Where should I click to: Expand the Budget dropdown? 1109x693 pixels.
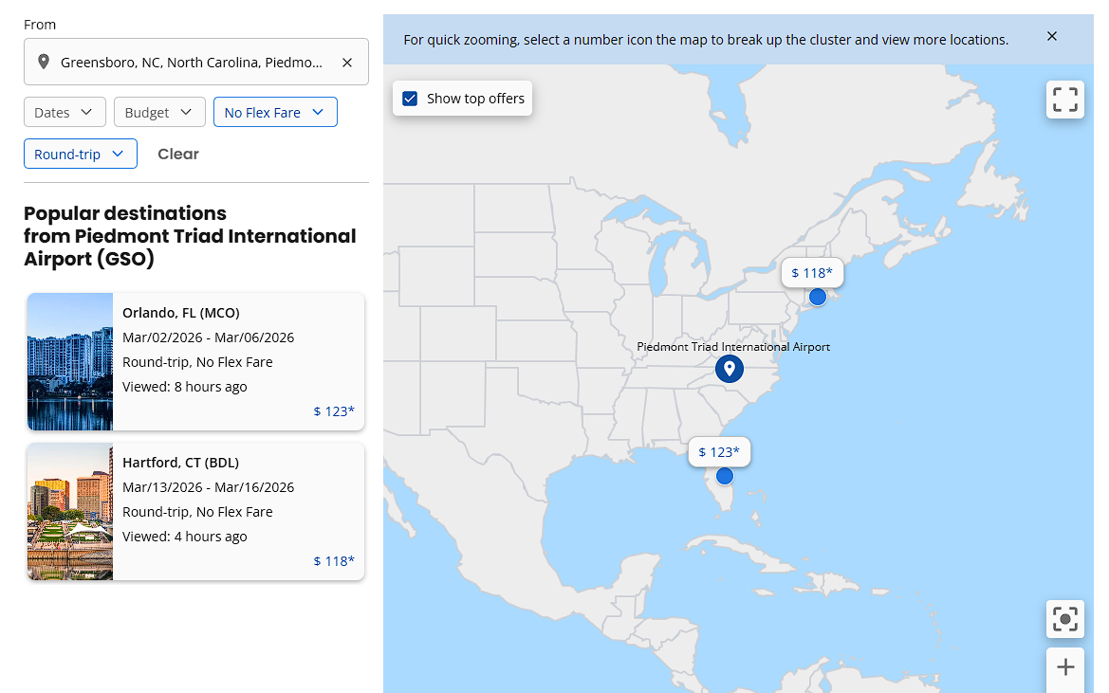(x=159, y=112)
